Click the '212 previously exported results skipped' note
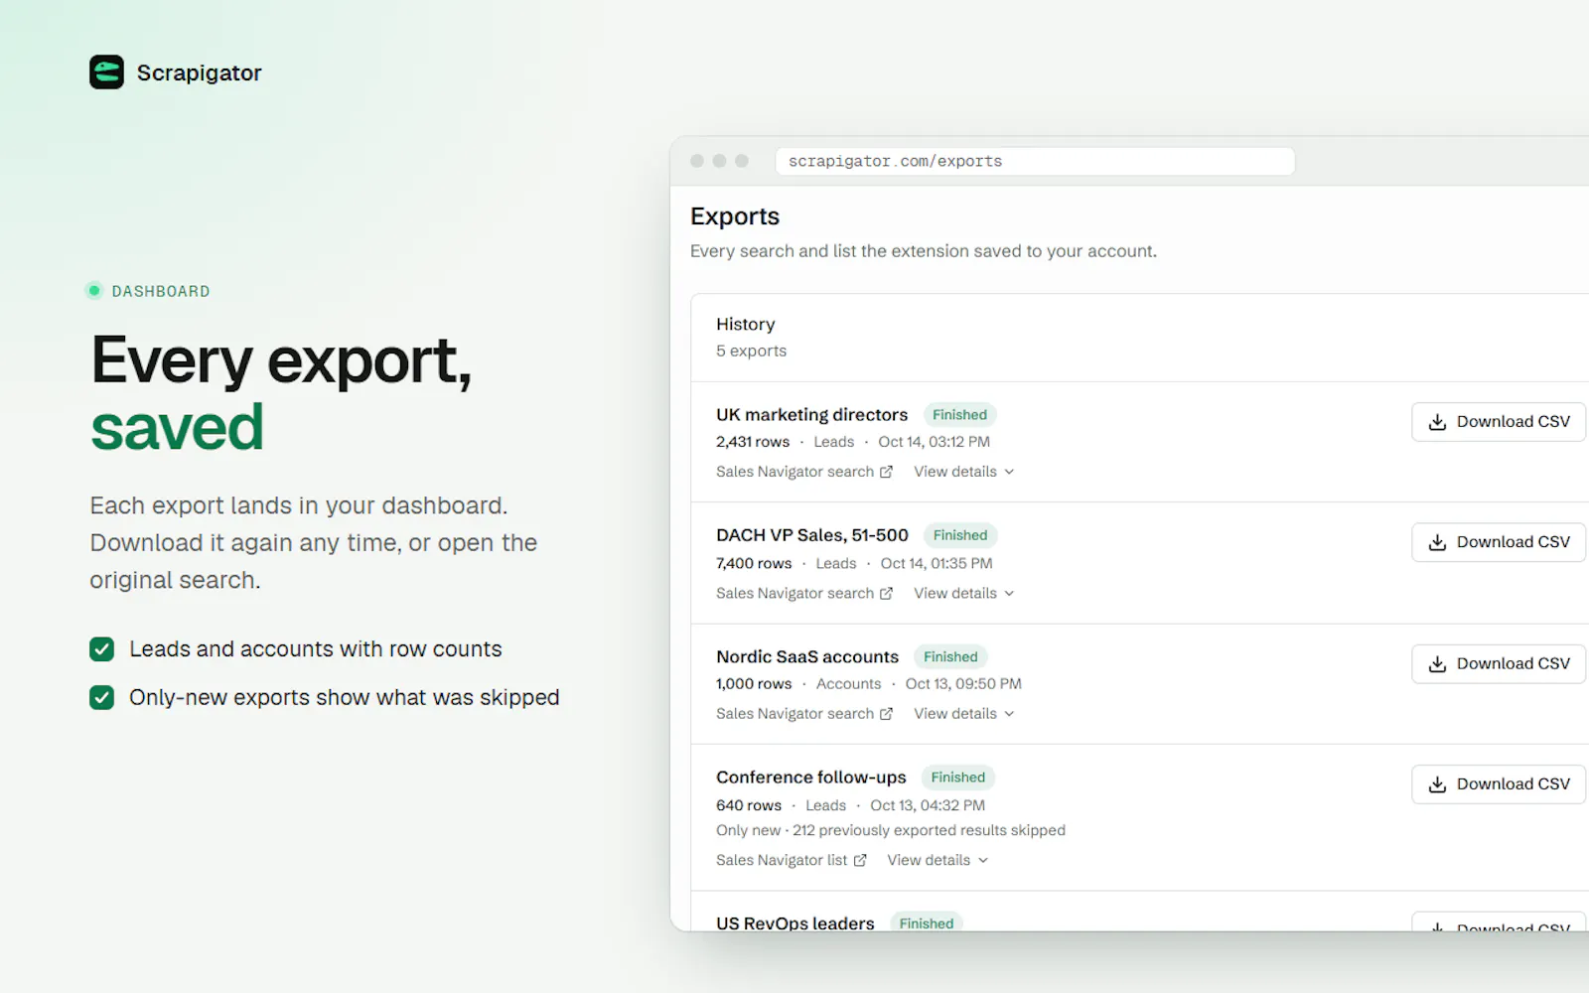Image resolution: width=1589 pixels, height=993 pixels. pyautogui.click(x=929, y=830)
